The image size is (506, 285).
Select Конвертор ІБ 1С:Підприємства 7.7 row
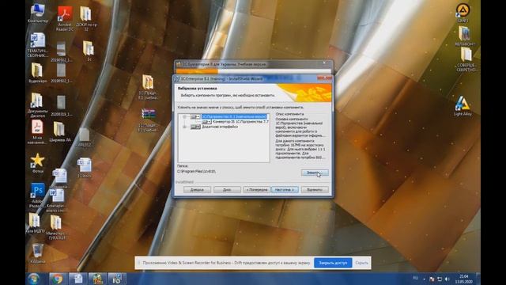tap(240, 122)
